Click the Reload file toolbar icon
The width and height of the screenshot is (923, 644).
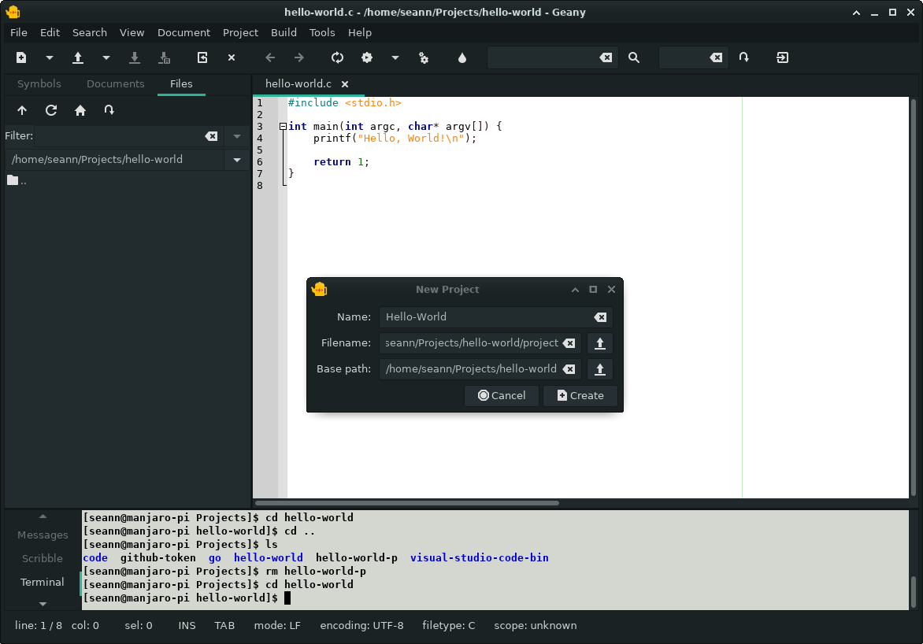tap(202, 57)
